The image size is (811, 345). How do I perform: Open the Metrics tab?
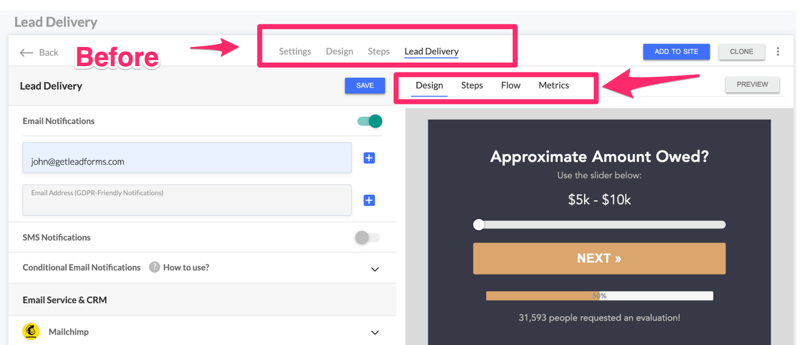pos(553,86)
